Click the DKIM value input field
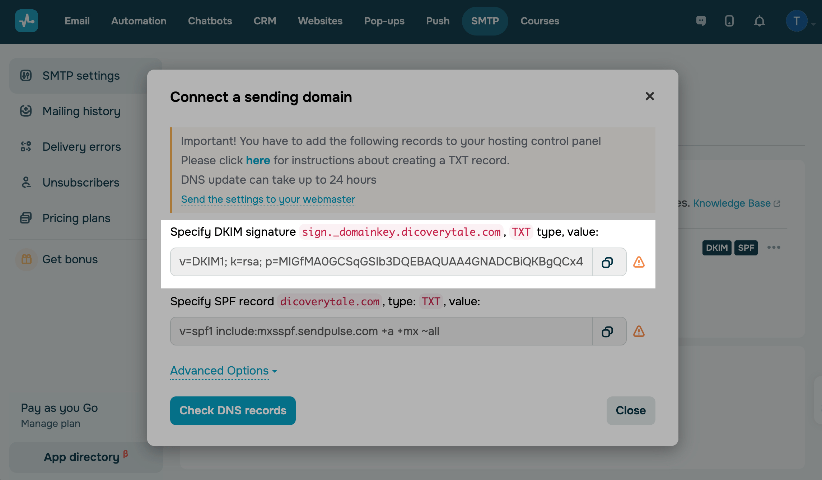 coord(381,262)
